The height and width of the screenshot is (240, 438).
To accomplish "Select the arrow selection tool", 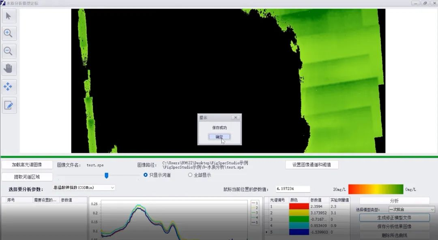I will click(x=9, y=16).
